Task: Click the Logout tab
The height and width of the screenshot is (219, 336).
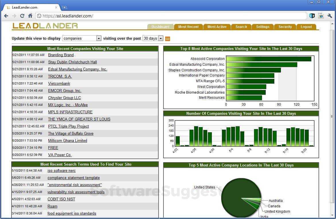Action: pyautogui.click(x=306, y=27)
